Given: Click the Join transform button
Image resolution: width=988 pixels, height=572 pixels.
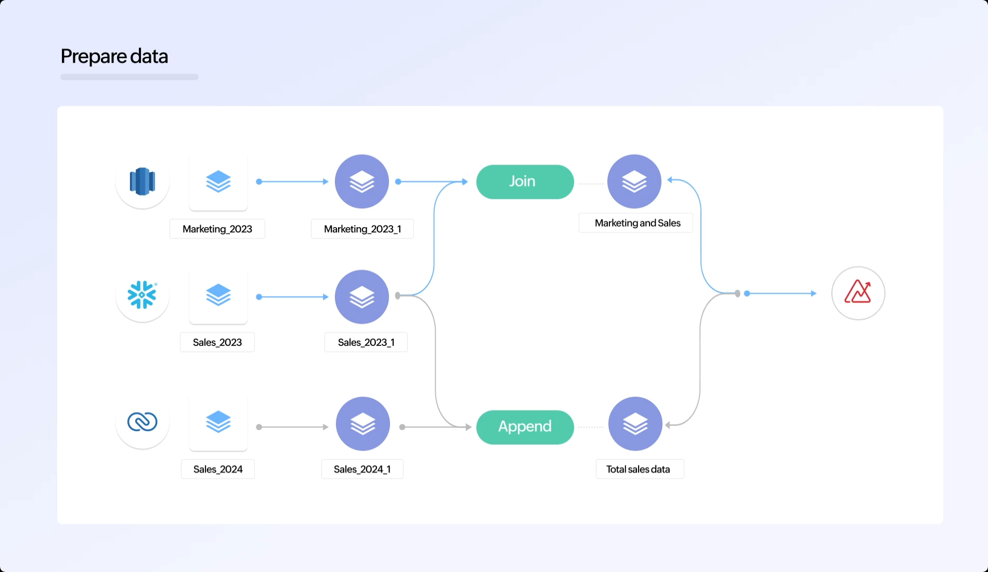Looking at the screenshot, I should [x=525, y=181].
